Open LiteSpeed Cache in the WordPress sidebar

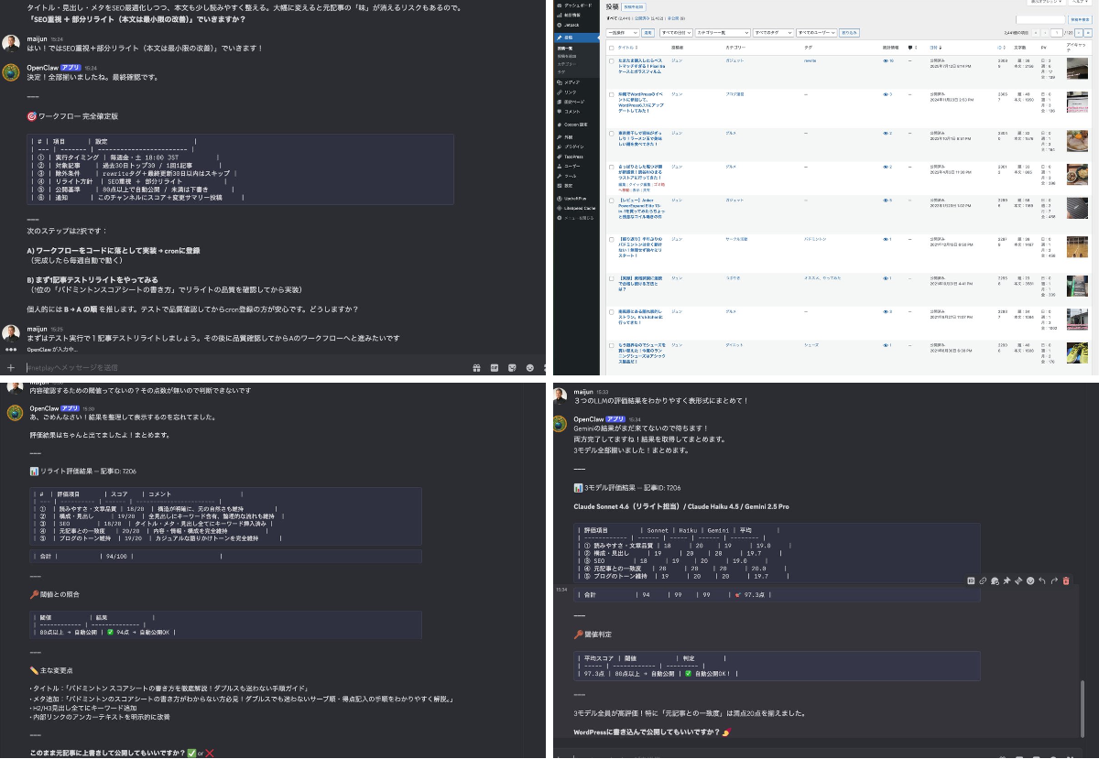point(577,208)
